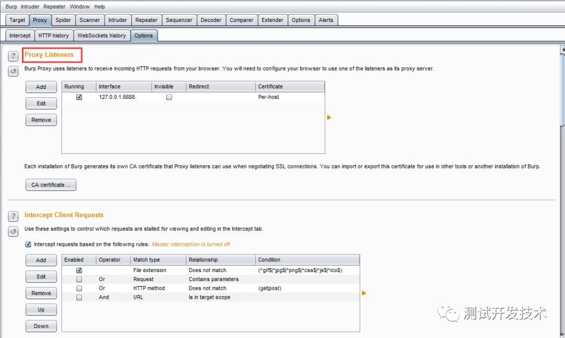This screenshot has height=338, width=565.
Task: Switch to the Intercept sub-tab
Action: (20, 36)
